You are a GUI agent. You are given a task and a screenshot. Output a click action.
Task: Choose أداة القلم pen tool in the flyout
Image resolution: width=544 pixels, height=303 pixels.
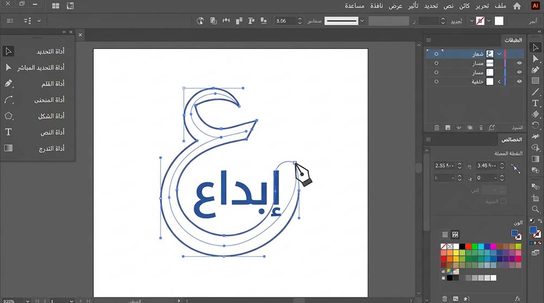tap(38, 84)
